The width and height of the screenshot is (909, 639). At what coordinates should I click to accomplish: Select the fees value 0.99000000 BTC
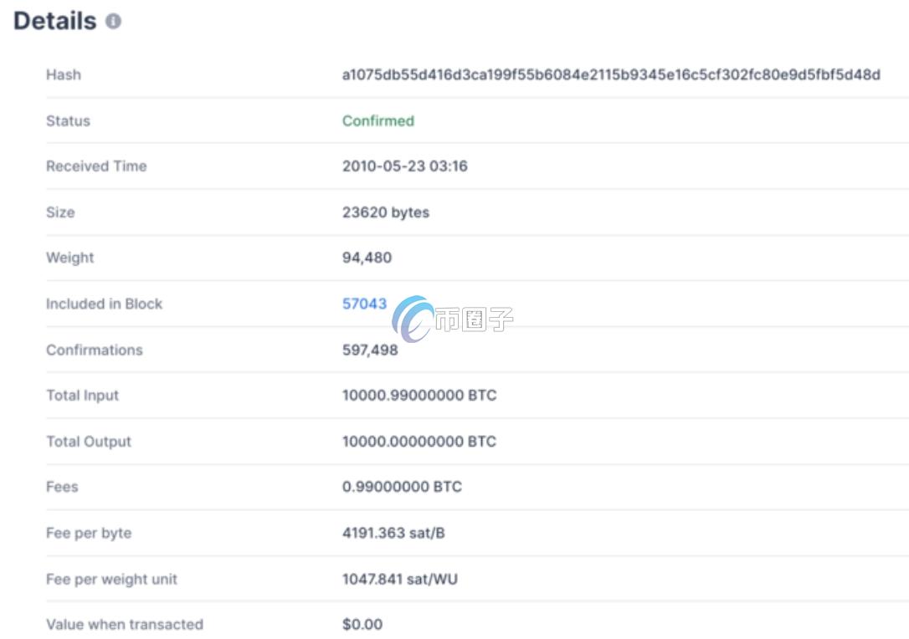(402, 487)
